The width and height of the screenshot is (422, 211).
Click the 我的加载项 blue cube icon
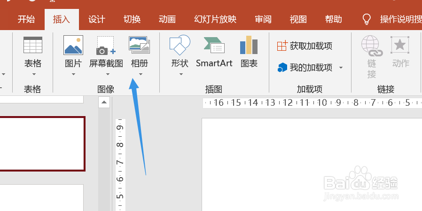[282, 68]
